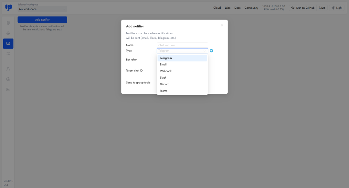Expand the My workspace dropdown
Screen dimensions: 349x188
[42, 9]
